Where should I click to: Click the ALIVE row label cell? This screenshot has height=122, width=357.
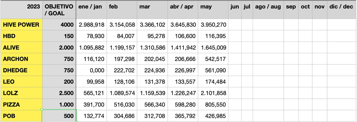(21, 47)
